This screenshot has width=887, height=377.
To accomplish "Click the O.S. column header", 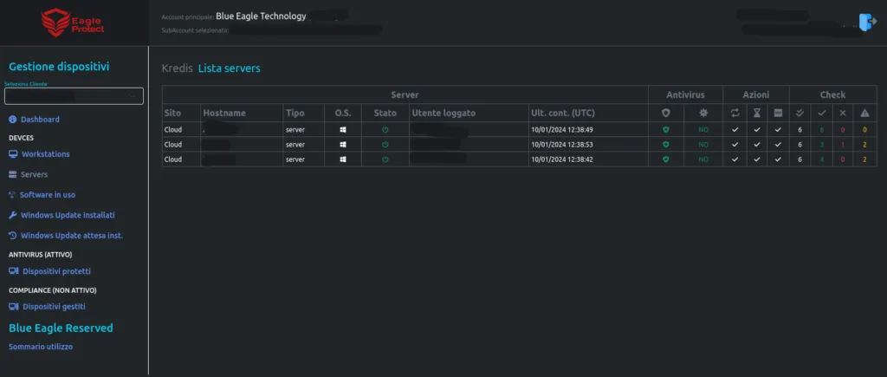I will [343, 114].
